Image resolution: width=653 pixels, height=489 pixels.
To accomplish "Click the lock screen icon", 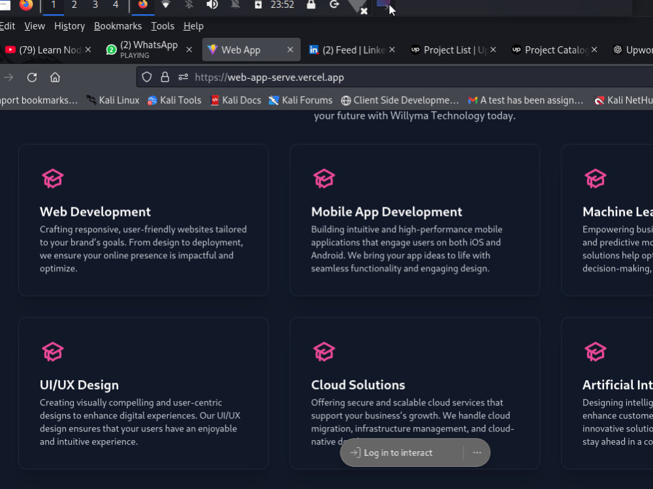I will coord(311,5).
